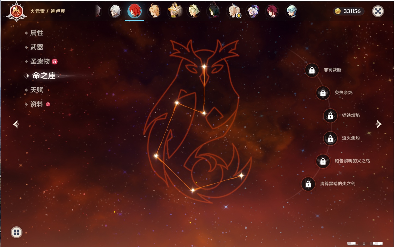Viewport: 394px width, 247px height.
Task: Go to the 天赋 talents section
Action: (x=37, y=90)
